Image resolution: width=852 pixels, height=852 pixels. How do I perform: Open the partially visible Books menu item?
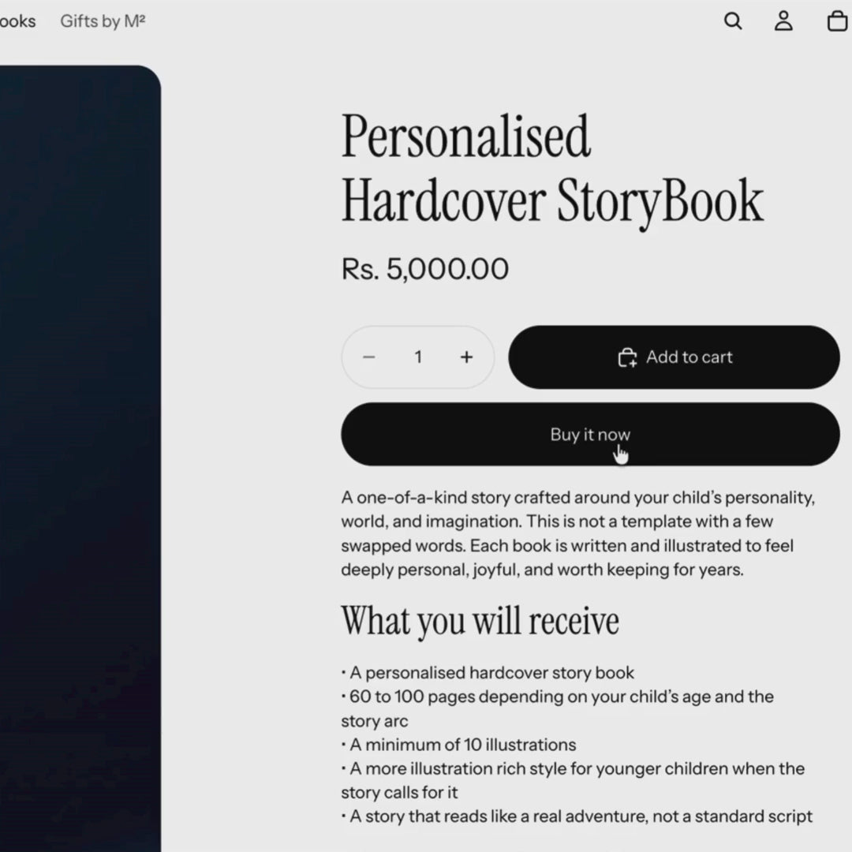[17, 21]
